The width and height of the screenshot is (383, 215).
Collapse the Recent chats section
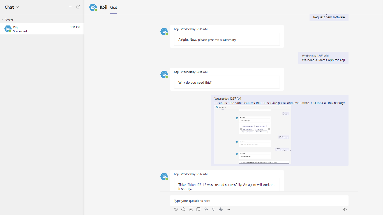click(x=3, y=20)
